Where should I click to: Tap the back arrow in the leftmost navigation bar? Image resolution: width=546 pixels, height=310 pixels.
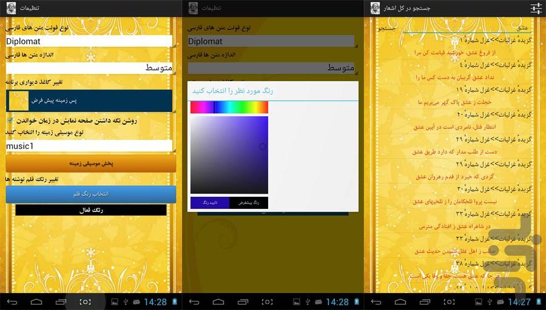pyautogui.click(x=13, y=302)
